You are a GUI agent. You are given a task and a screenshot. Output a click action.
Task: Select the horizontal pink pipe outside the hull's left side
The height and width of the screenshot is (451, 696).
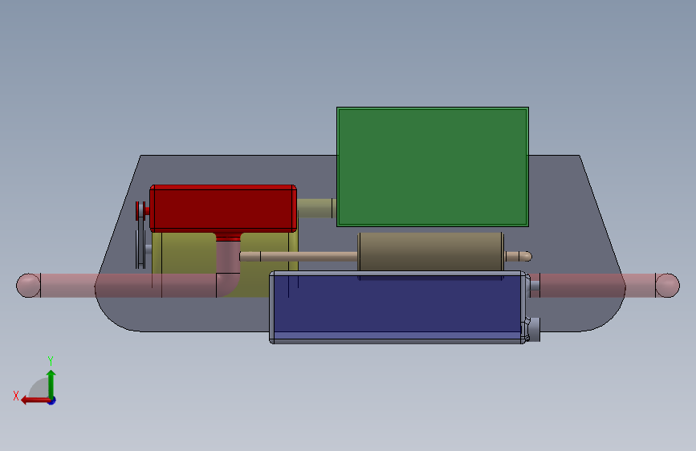click(x=68, y=286)
